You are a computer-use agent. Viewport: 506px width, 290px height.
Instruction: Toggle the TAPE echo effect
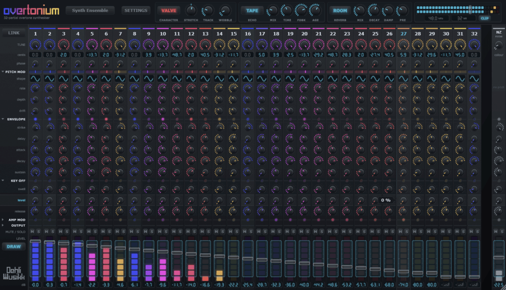click(252, 11)
